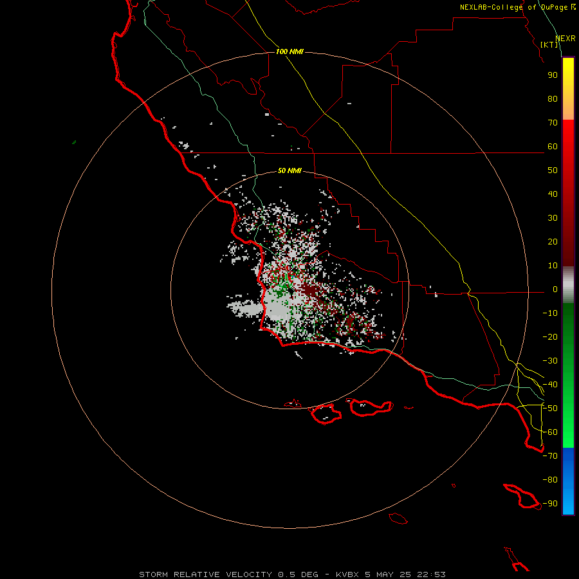This screenshot has width=579, height=579.
Task: Click the legend value -30
Action: pos(550,361)
